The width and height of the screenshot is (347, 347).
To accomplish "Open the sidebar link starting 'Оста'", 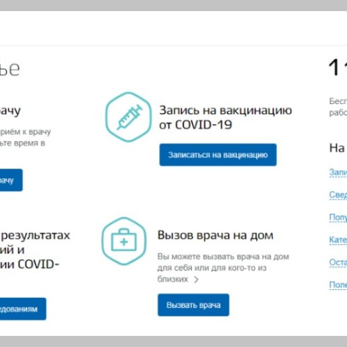I will pos(338,262).
